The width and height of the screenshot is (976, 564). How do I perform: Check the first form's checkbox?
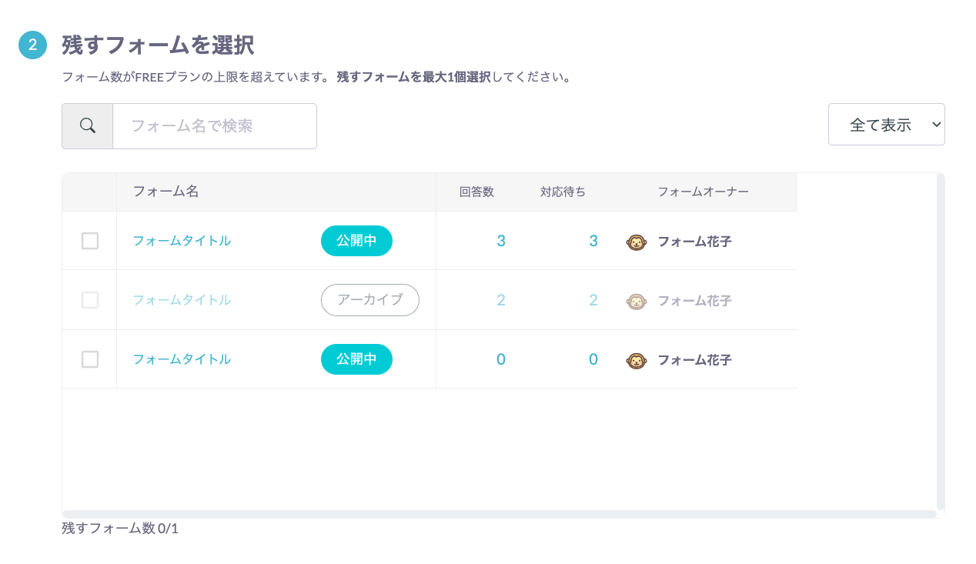(x=90, y=241)
